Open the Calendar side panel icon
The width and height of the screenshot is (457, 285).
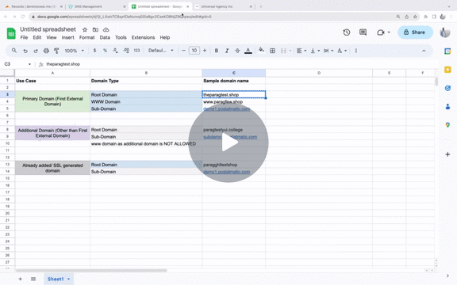[447, 51]
